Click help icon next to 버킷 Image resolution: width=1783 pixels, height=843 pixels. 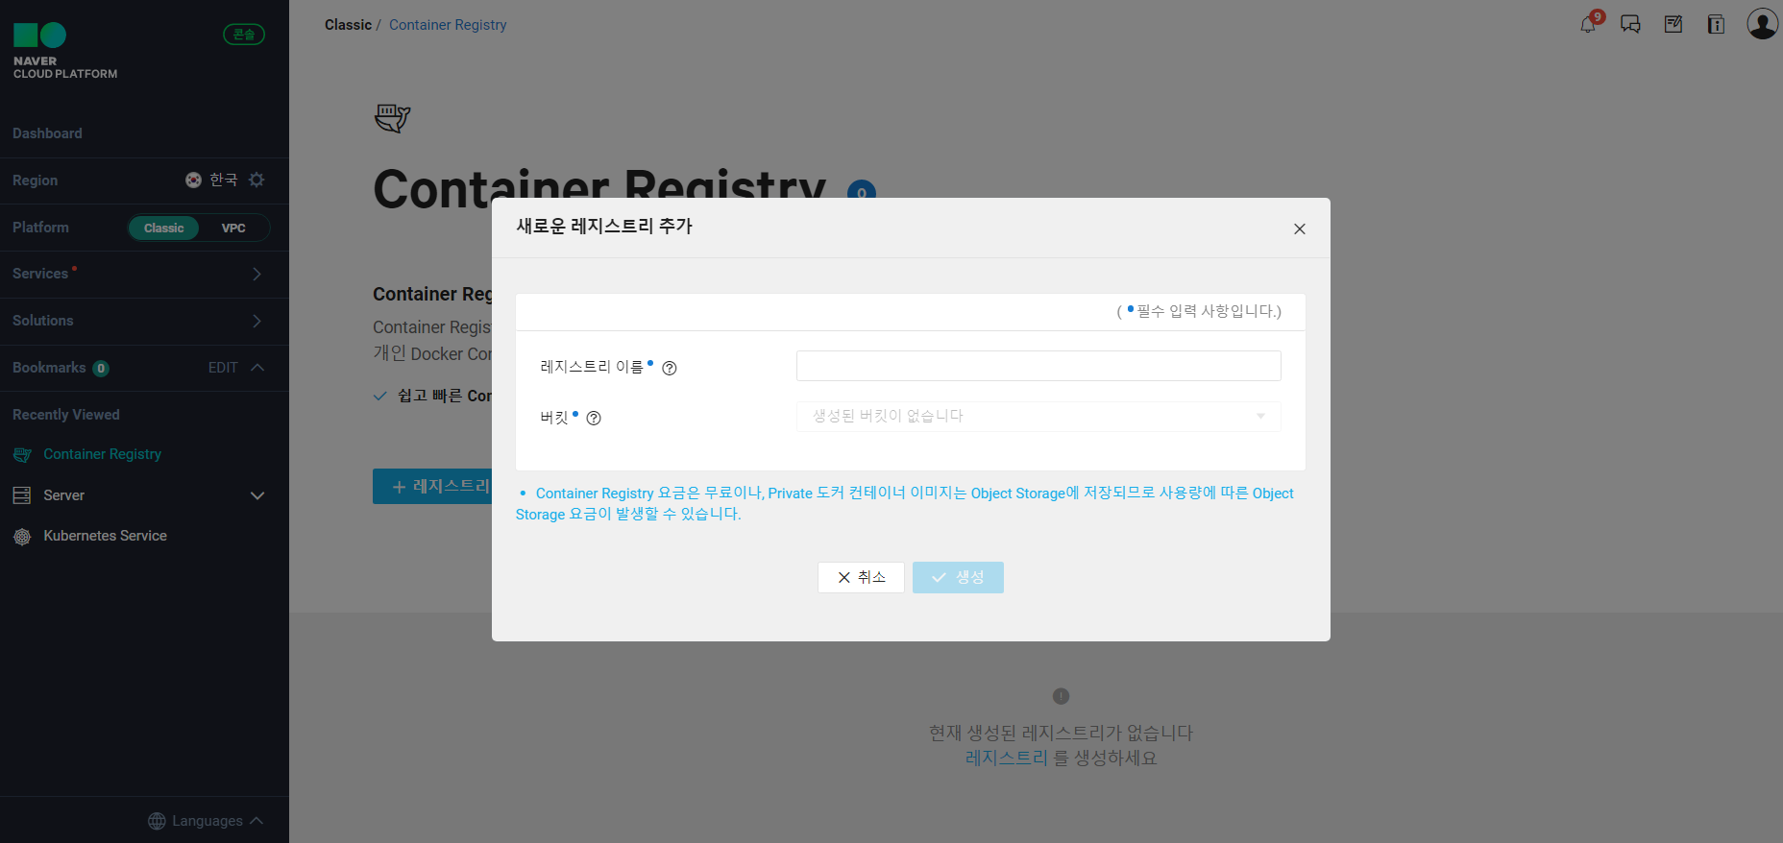pos(594,418)
